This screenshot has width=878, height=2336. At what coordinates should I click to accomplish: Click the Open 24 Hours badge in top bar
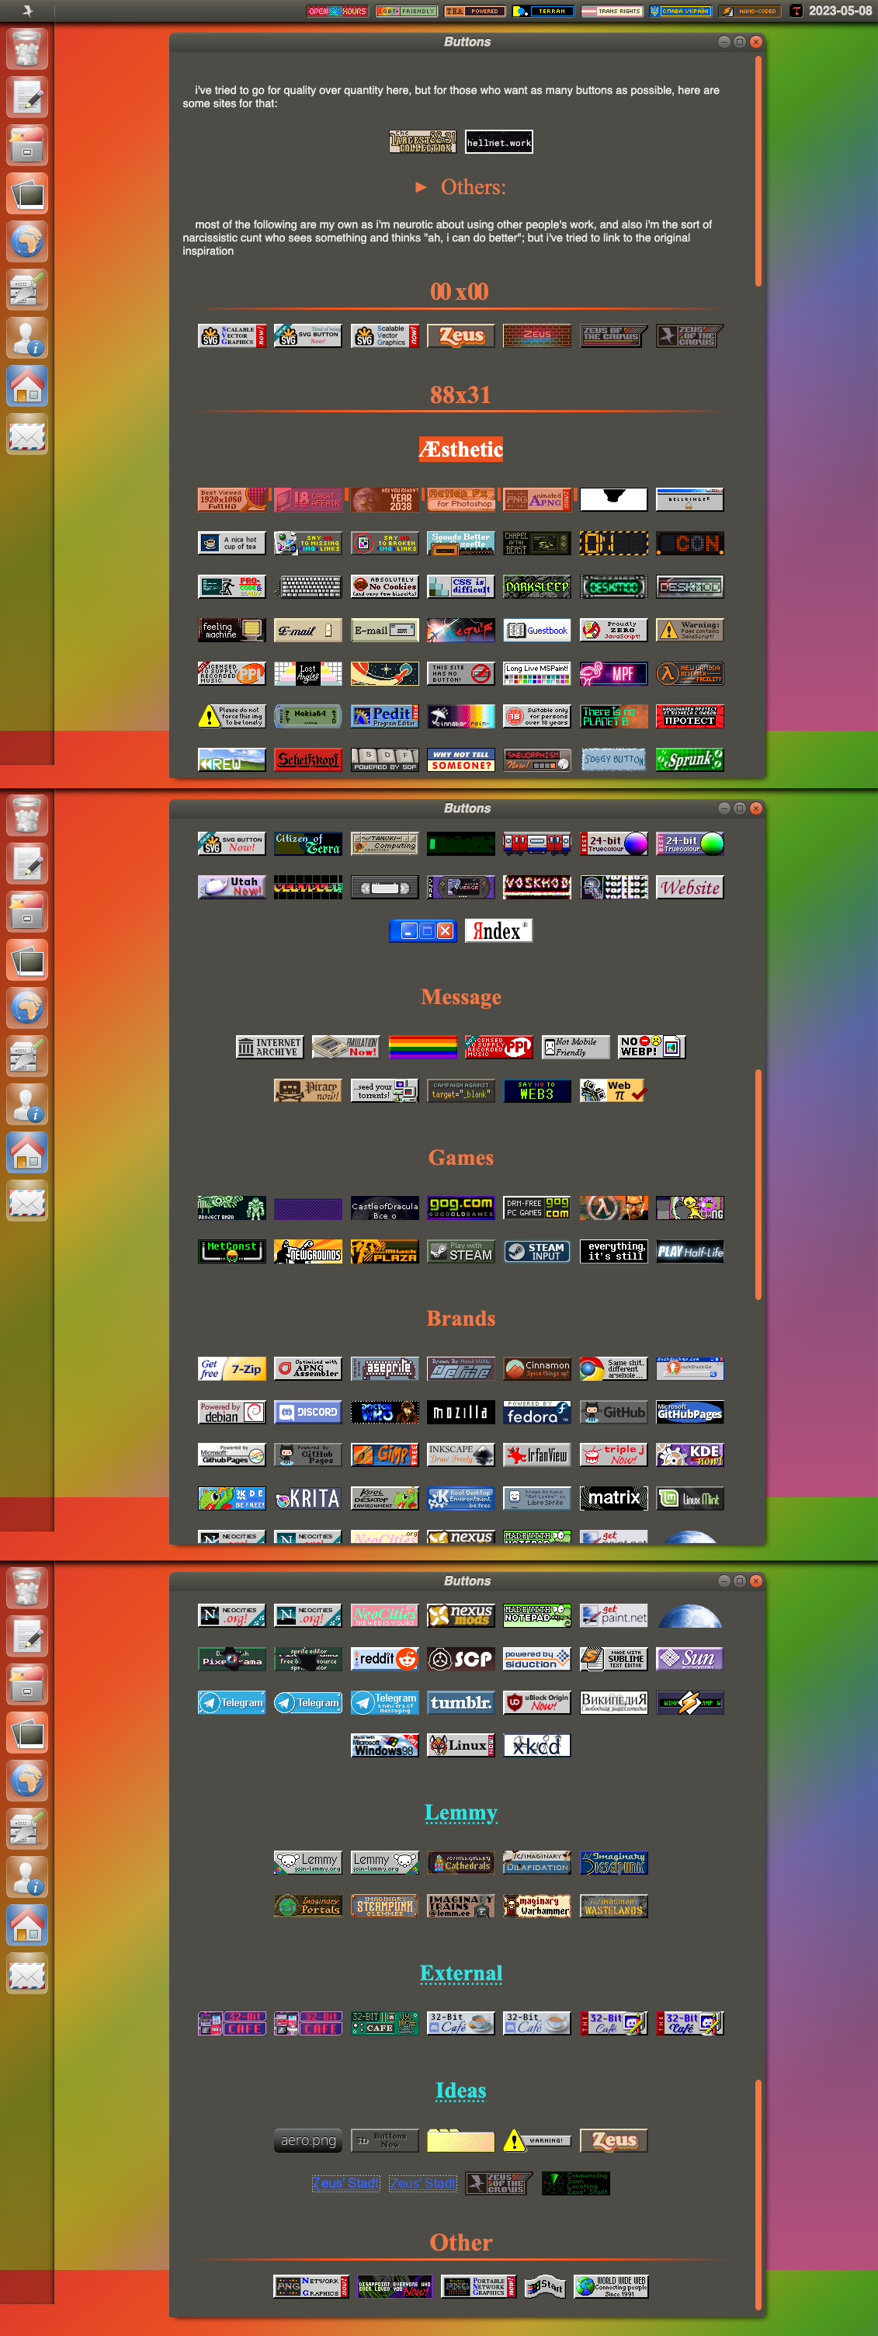(336, 11)
